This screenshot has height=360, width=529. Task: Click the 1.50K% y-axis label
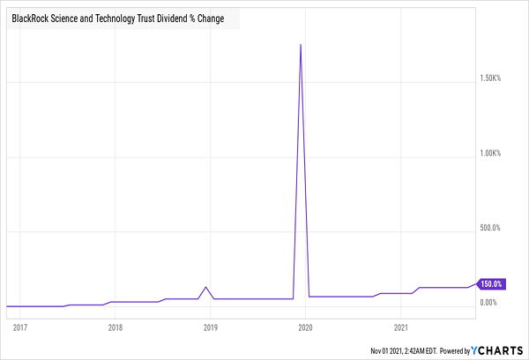point(490,78)
